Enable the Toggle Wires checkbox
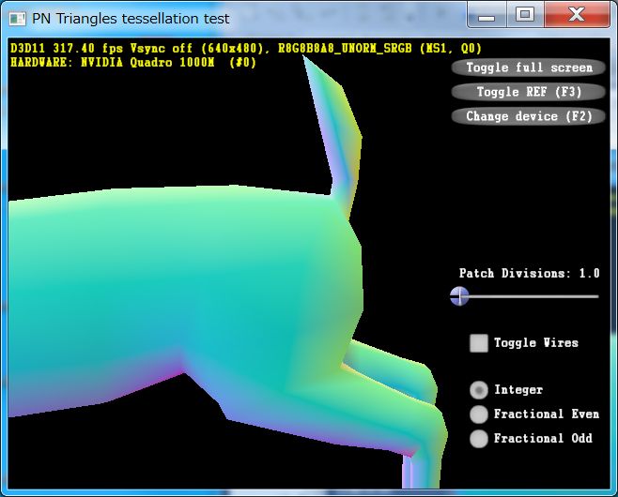 coord(479,343)
